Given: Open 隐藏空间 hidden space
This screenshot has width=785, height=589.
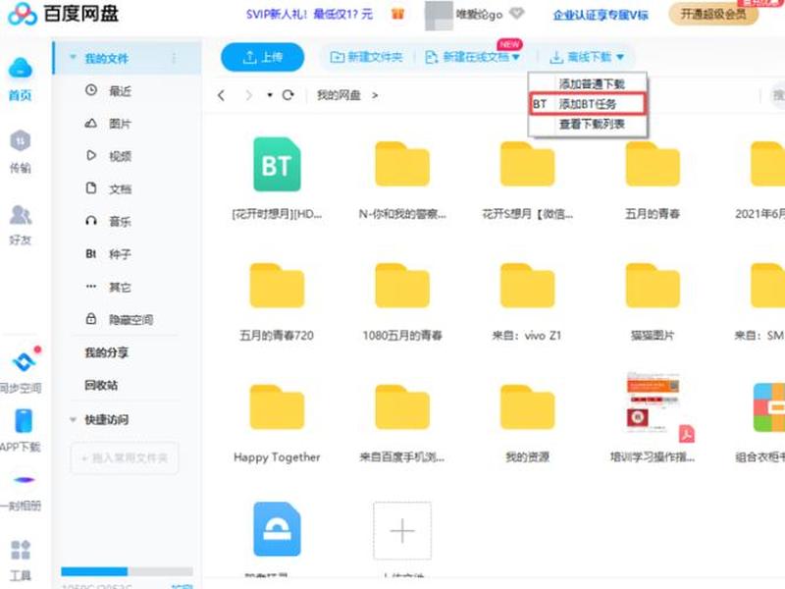Looking at the screenshot, I should pyautogui.click(x=131, y=320).
